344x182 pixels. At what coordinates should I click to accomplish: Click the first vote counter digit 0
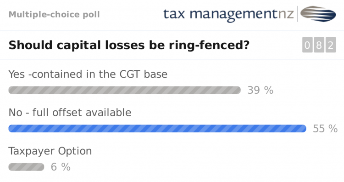click(x=307, y=45)
